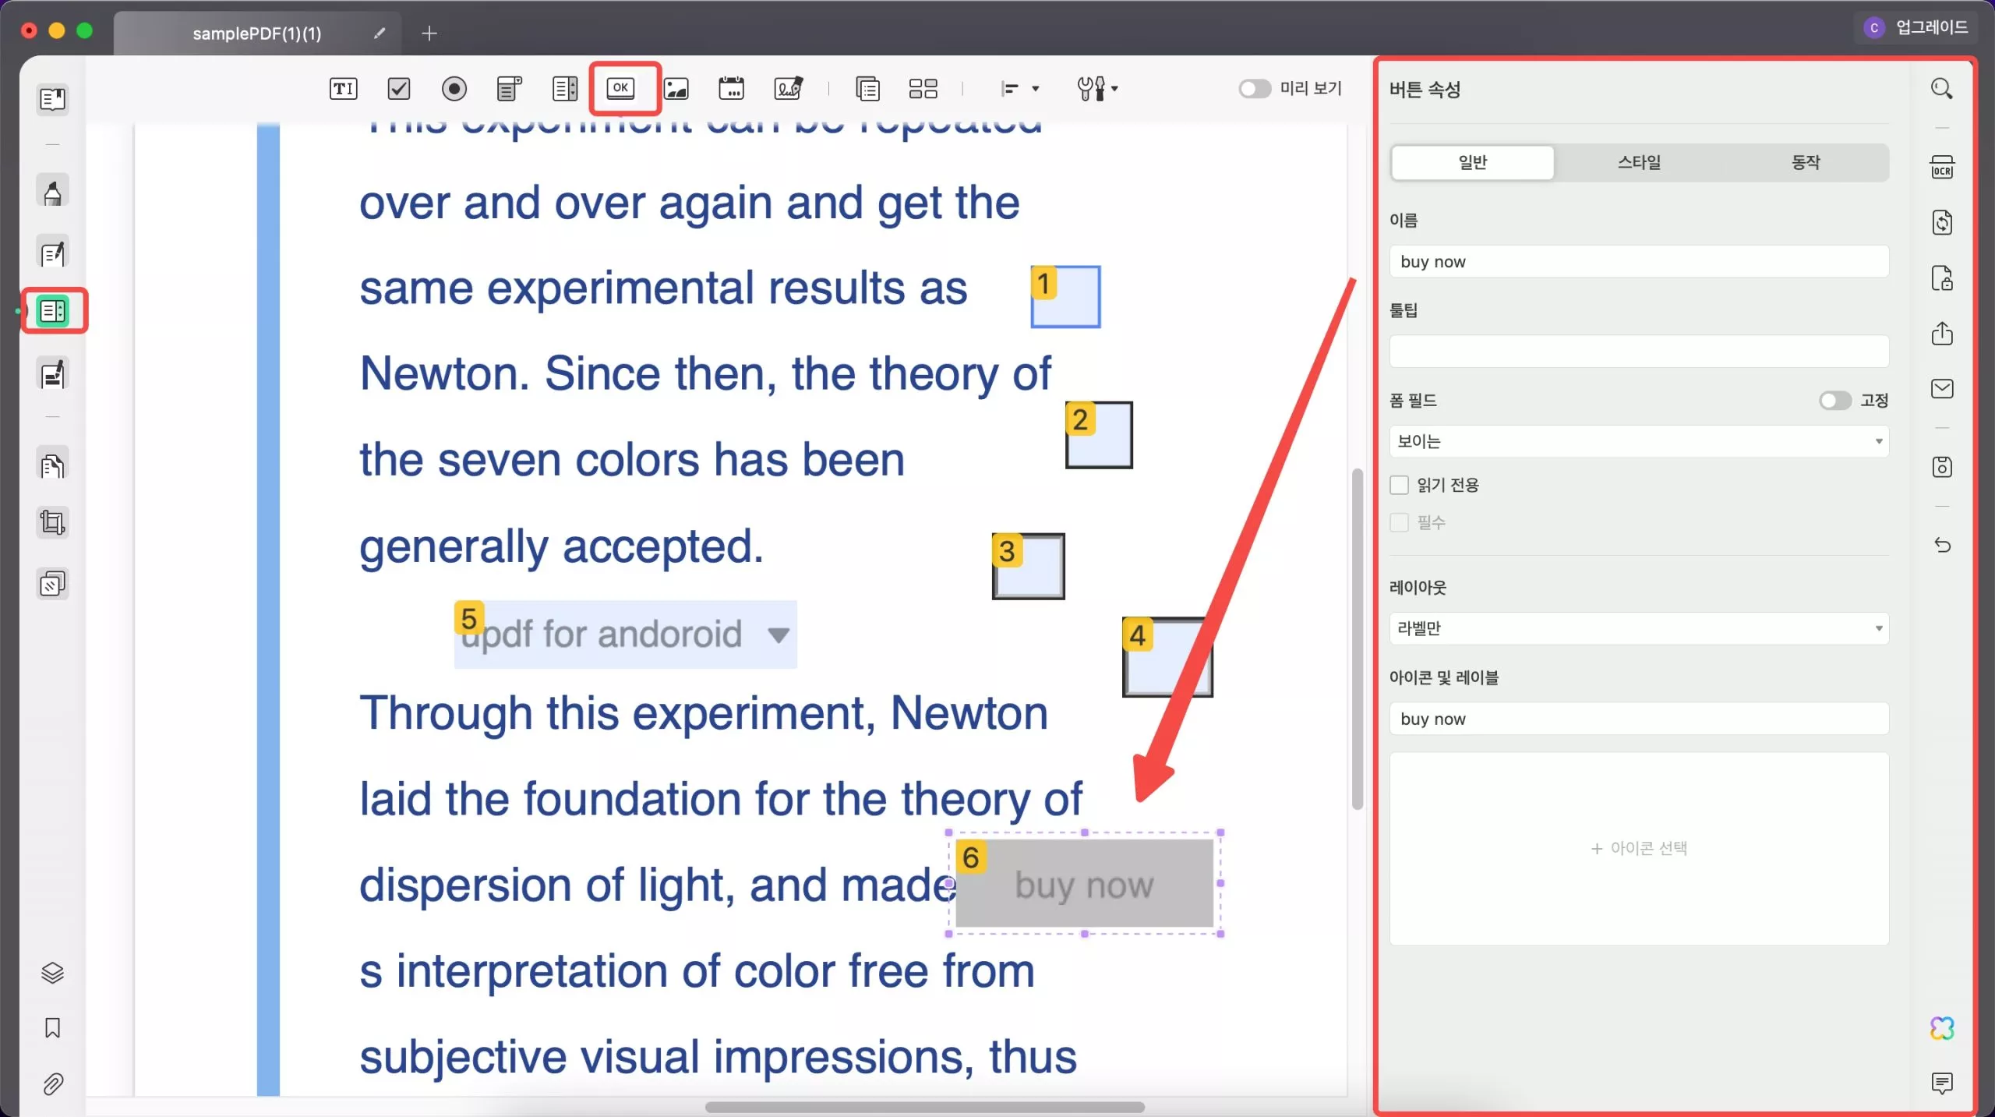Open the Fill and Sign mode

(53, 374)
